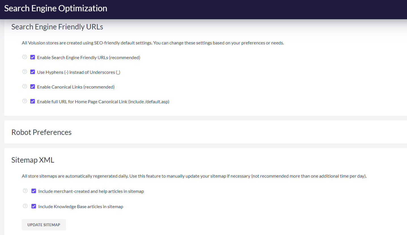407x235 pixels.
Task: Collapse the Sitemap XML section header
Action: click(x=33, y=160)
